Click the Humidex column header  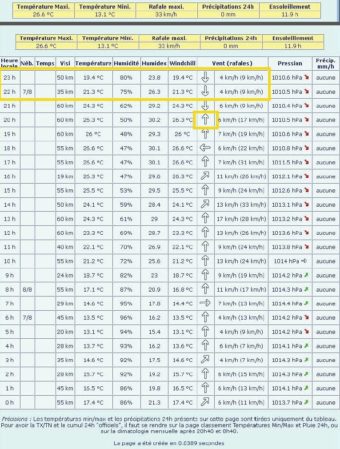point(154,64)
